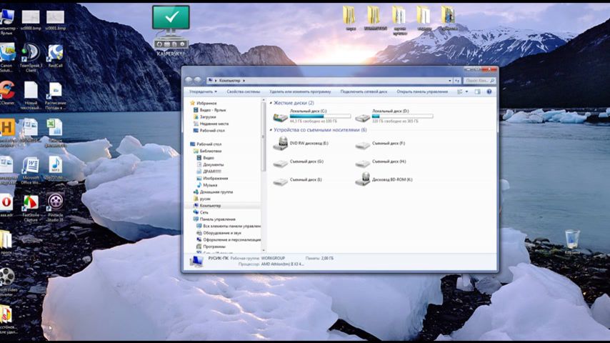Select Изображения library
Image resolution: width=610 pixels, height=343 pixels.
tap(215, 179)
